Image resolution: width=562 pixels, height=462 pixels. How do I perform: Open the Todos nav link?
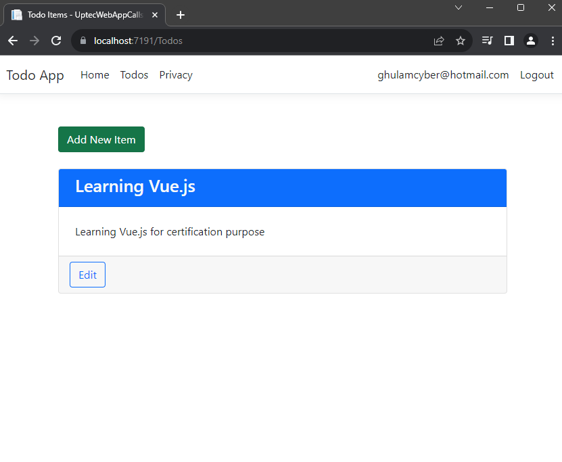[134, 75]
